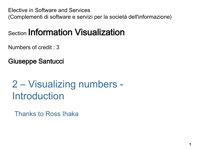The height and width of the screenshot is (149, 199).
Task: Select the surname 'Santucci'
Action: tap(51, 61)
